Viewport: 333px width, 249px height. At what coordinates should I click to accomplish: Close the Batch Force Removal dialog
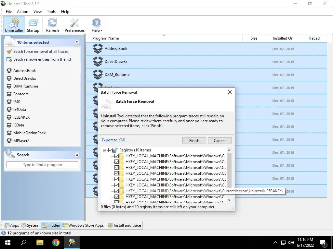click(230, 92)
